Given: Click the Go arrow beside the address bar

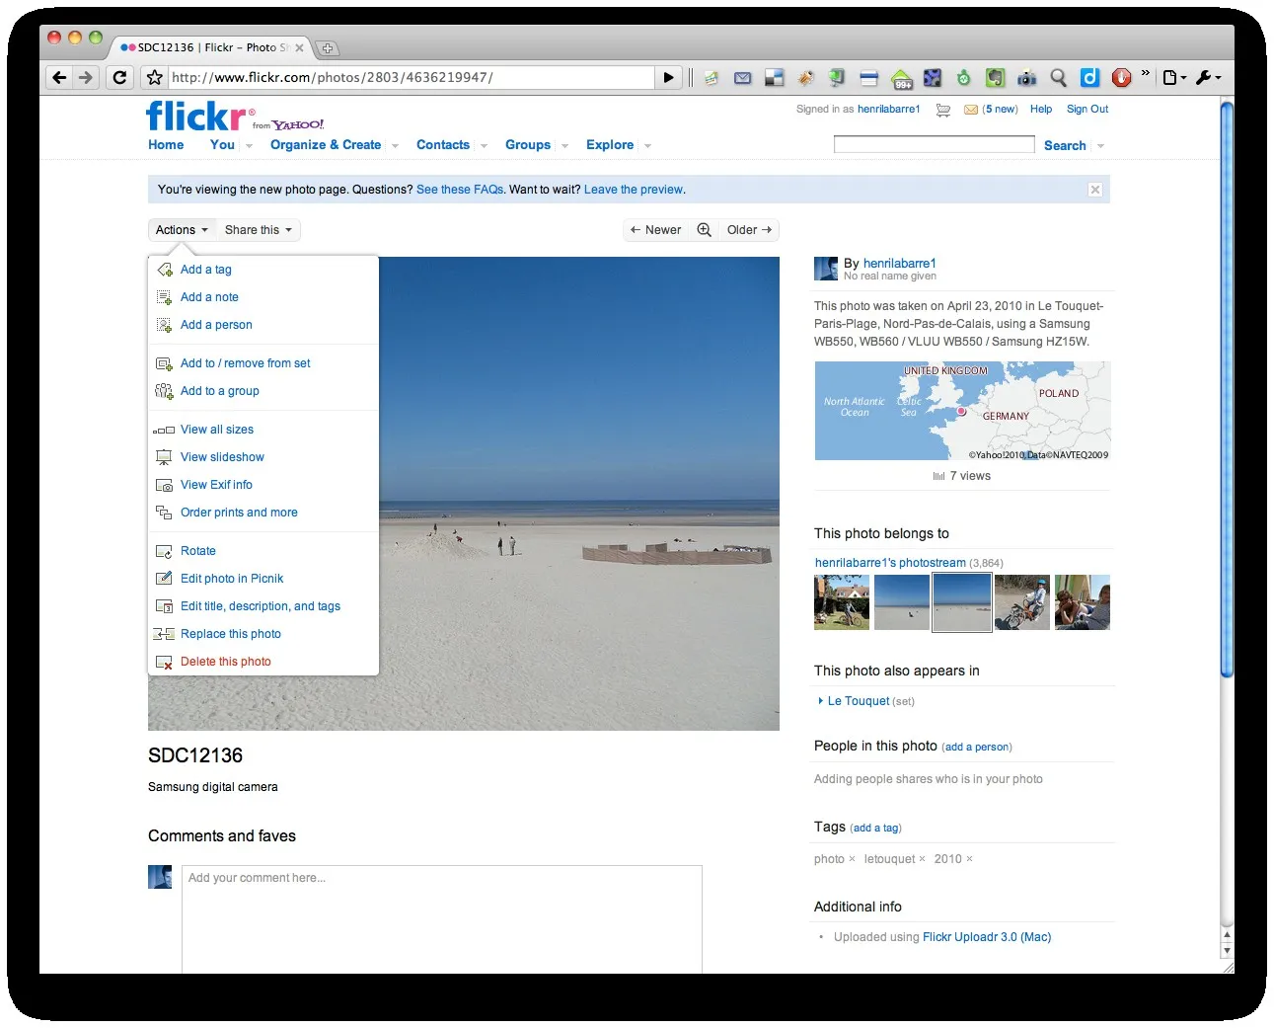Looking at the screenshot, I should coord(669,77).
